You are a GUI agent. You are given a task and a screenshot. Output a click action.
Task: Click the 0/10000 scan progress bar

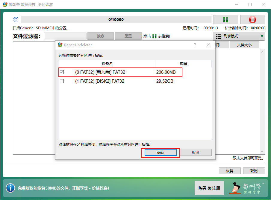tap(116, 19)
